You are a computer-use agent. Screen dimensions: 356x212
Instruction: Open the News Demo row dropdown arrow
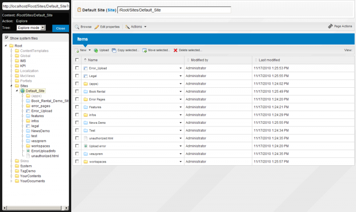coord(181,122)
